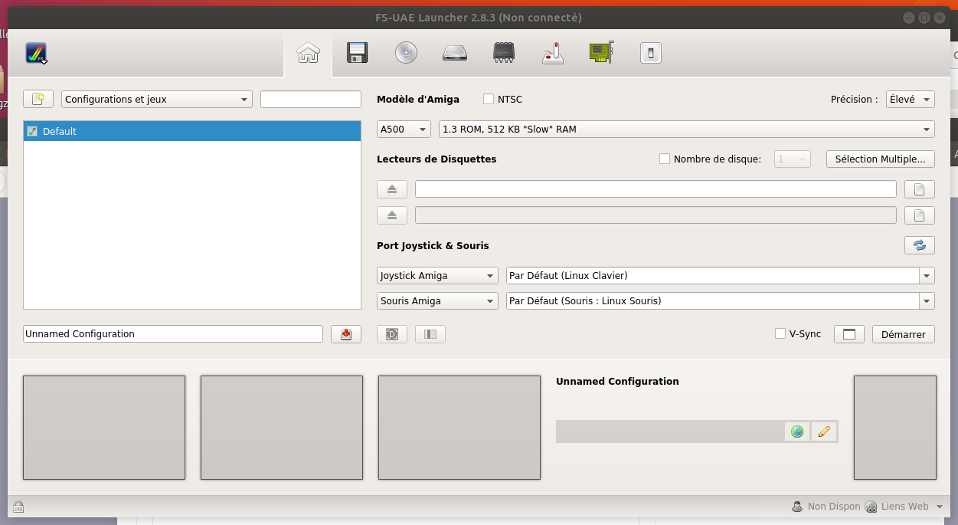Click the Non Dispon status text
Image resolution: width=958 pixels, height=525 pixels.
pyautogui.click(x=834, y=507)
